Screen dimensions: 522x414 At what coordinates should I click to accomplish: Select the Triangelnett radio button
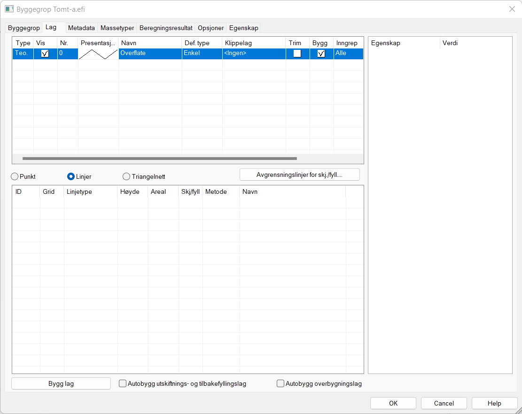(x=126, y=176)
